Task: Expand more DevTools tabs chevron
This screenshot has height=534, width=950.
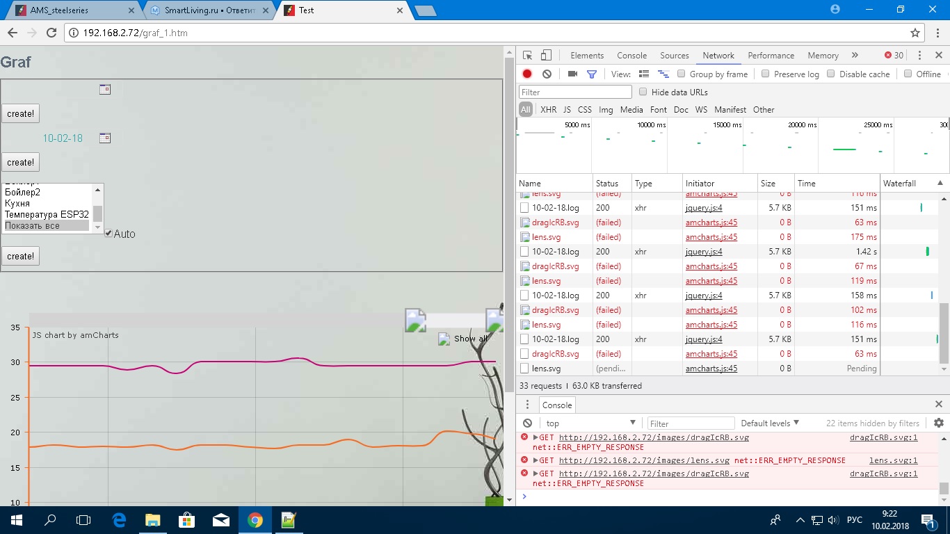Action: click(855, 56)
